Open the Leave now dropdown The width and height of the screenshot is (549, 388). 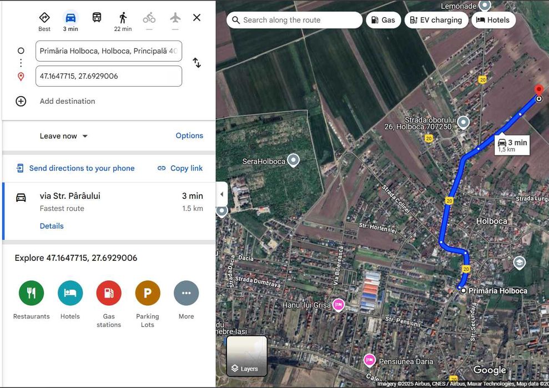tap(63, 136)
